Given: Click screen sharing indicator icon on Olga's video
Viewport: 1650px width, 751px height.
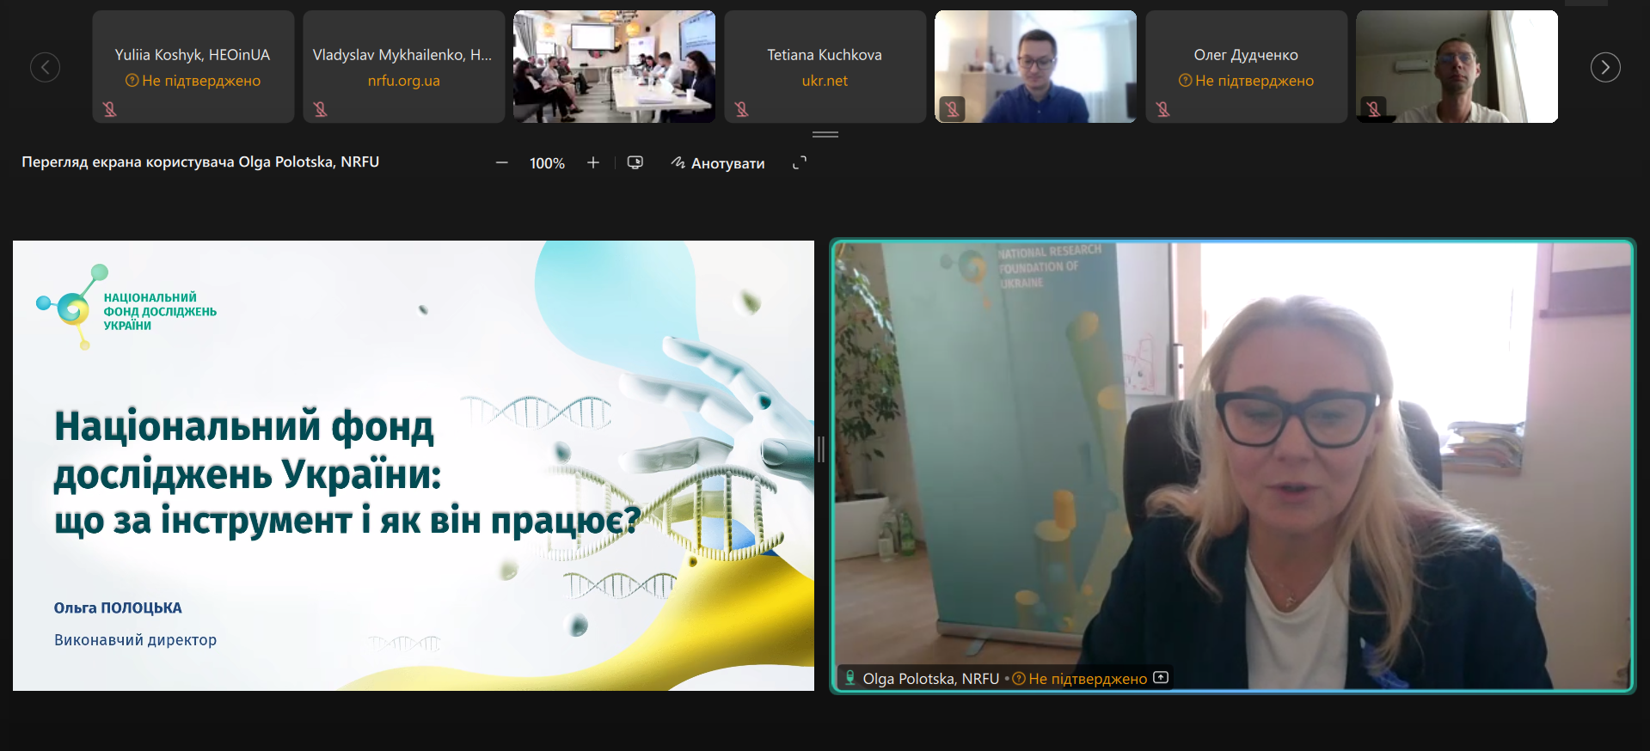Looking at the screenshot, I should point(1161,678).
